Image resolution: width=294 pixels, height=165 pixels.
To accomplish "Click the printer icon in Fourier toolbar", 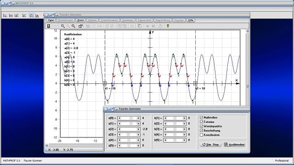I will tap(160, 26).
